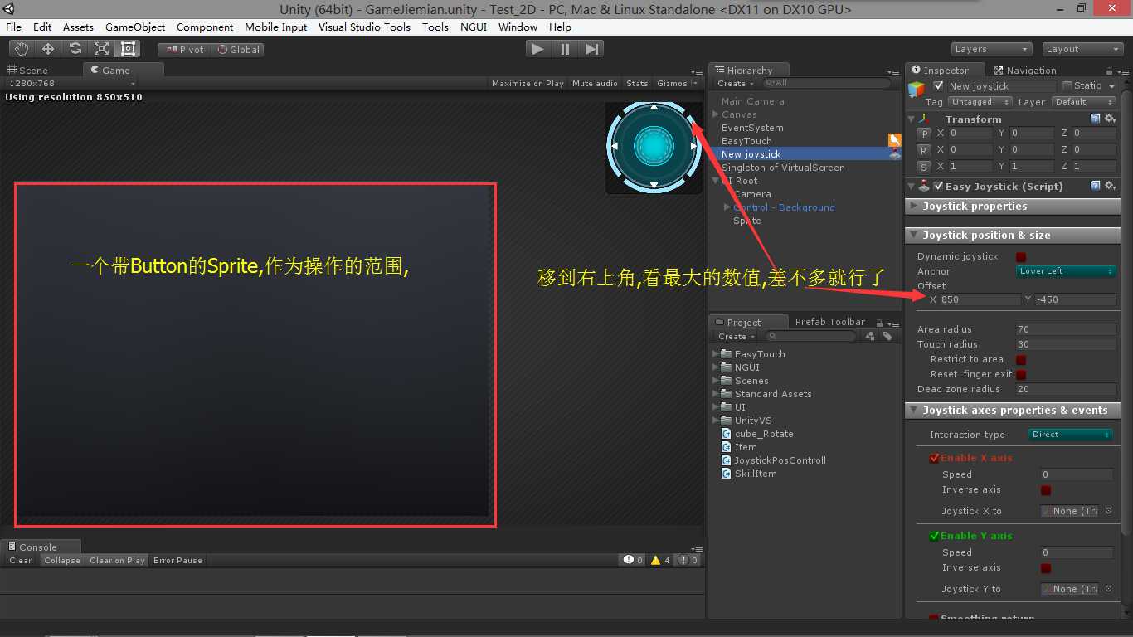Image resolution: width=1133 pixels, height=637 pixels.
Task: Toggle Enable Y axis checkbox
Action: [x=935, y=536]
